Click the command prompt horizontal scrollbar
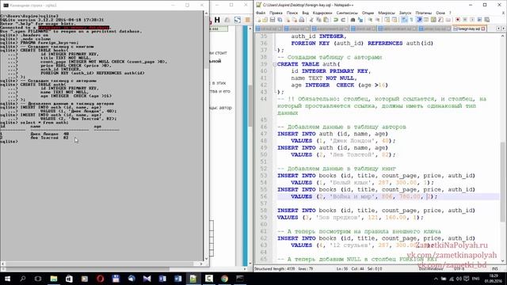This screenshot has width=507, height=285. (x=102, y=264)
